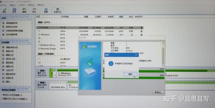215x108 pixels.
Task: Select the F: Recovery Image partition row
Action: click(x=57, y=48)
